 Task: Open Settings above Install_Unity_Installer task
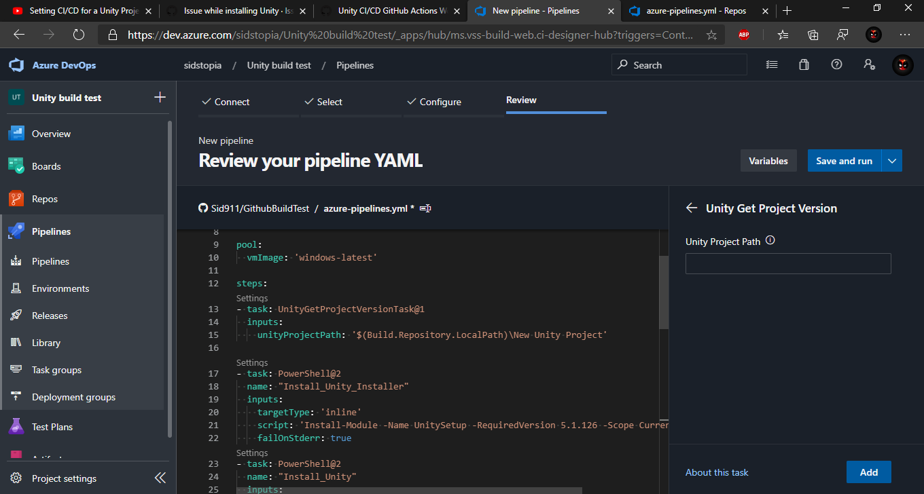pos(252,362)
